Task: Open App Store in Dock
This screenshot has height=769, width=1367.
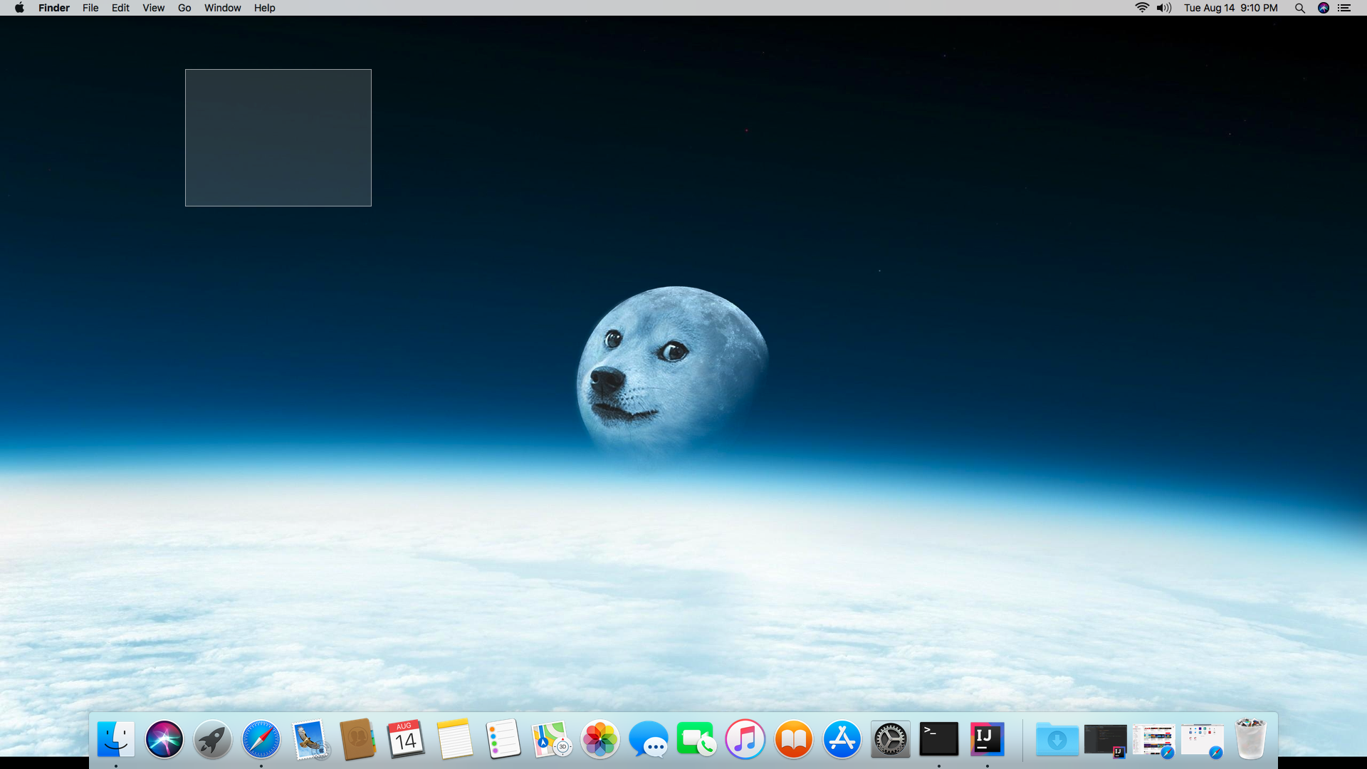Action: pyautogui.click(x=842, y=739)
